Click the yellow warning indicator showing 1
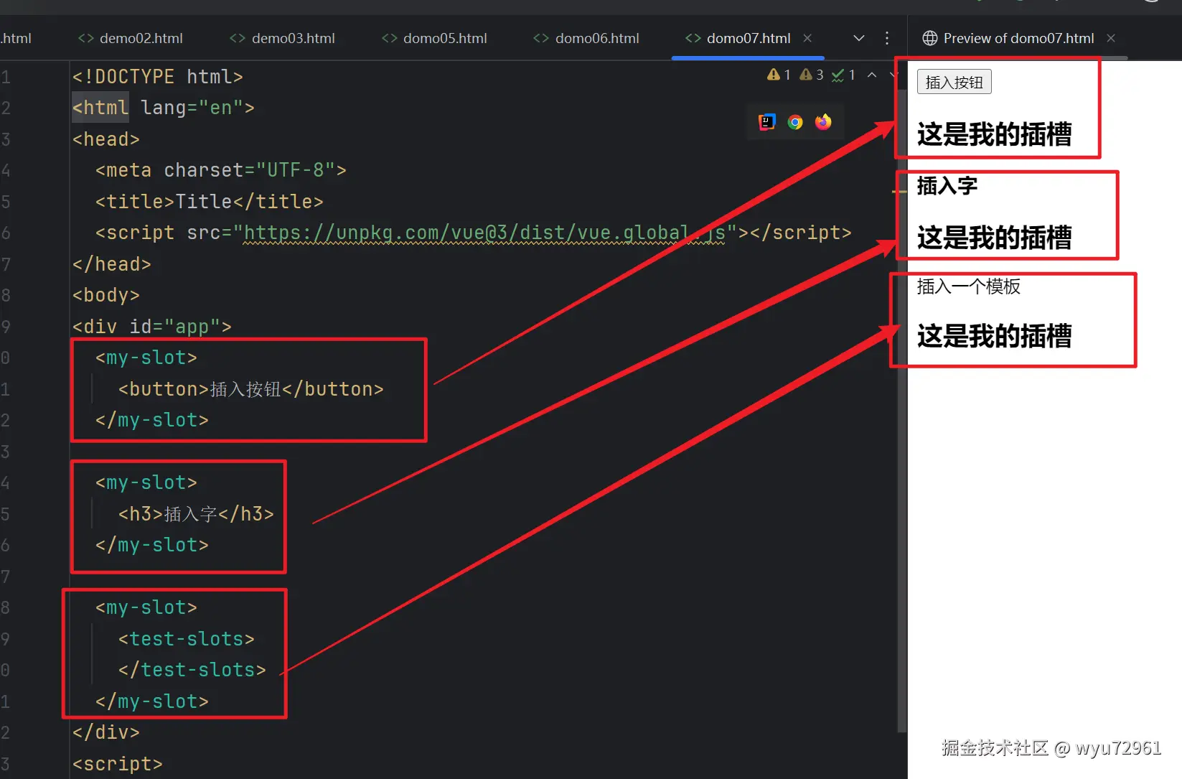 click(779, 75)
